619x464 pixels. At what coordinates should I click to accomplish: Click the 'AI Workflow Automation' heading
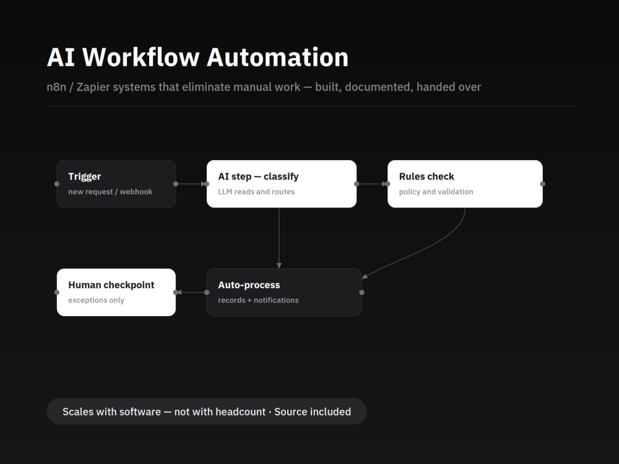click(x=198, y=57)
